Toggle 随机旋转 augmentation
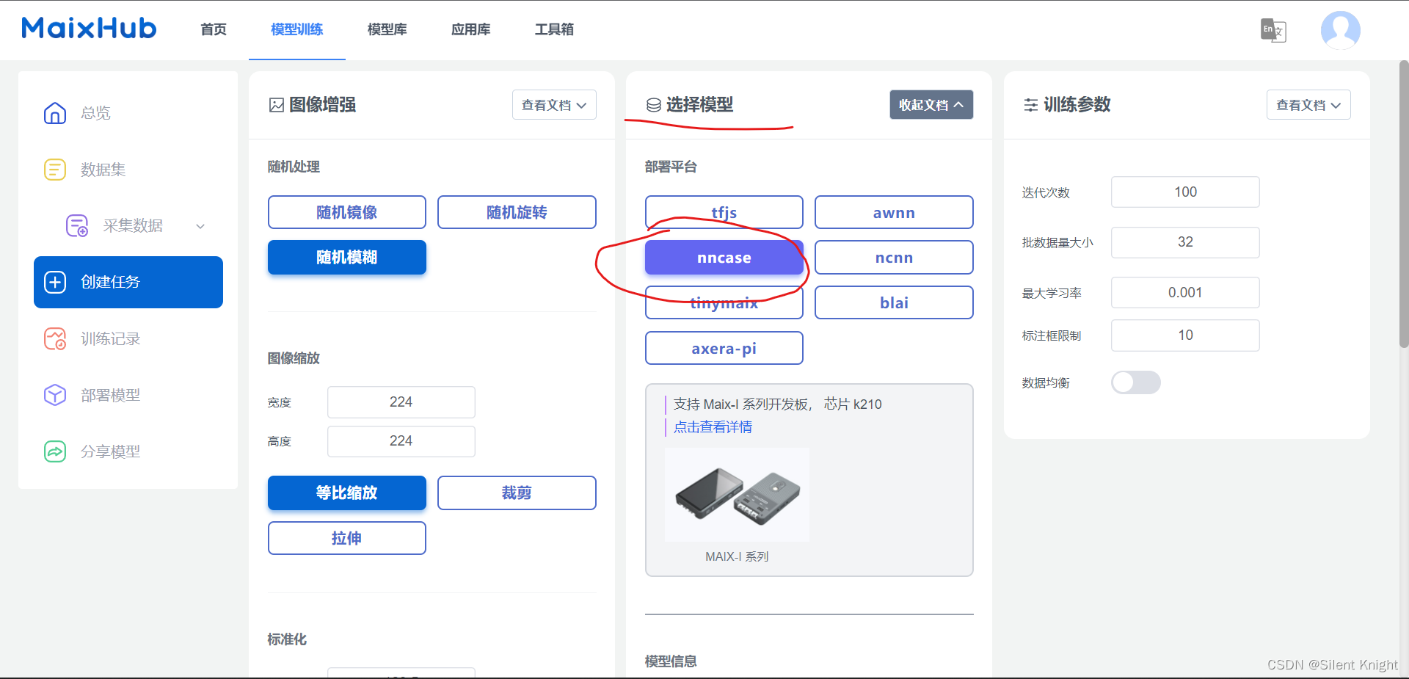This screenshot has width=1409, height=679. [x=517, y=212]
